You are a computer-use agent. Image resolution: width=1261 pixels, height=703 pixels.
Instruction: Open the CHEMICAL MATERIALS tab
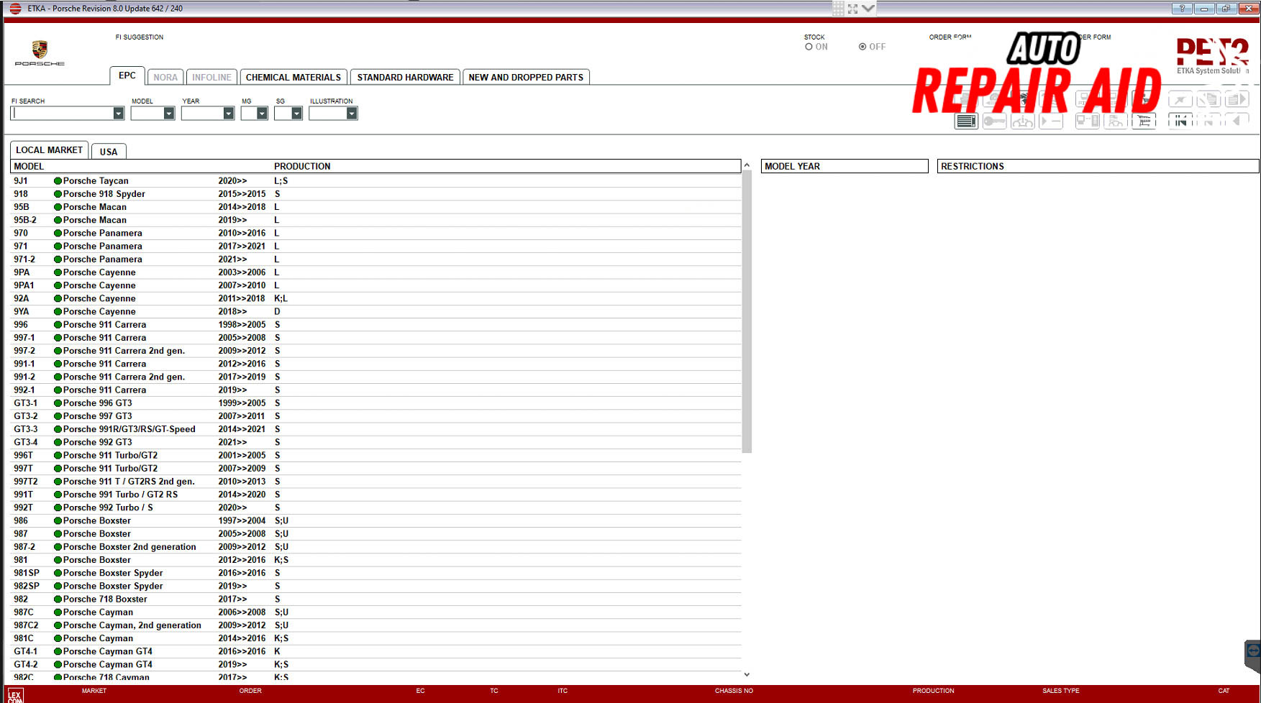[293, 77]
